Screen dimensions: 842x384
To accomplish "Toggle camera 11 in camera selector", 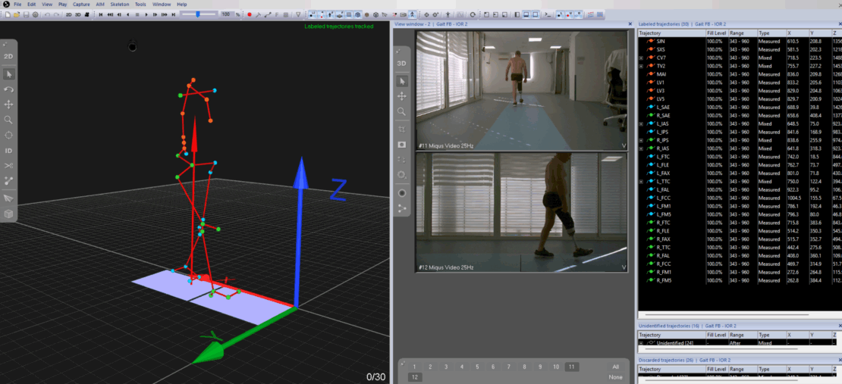I will coord(571,367).
